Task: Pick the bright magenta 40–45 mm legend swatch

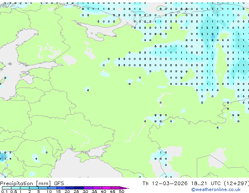Action: coord(106,188)
